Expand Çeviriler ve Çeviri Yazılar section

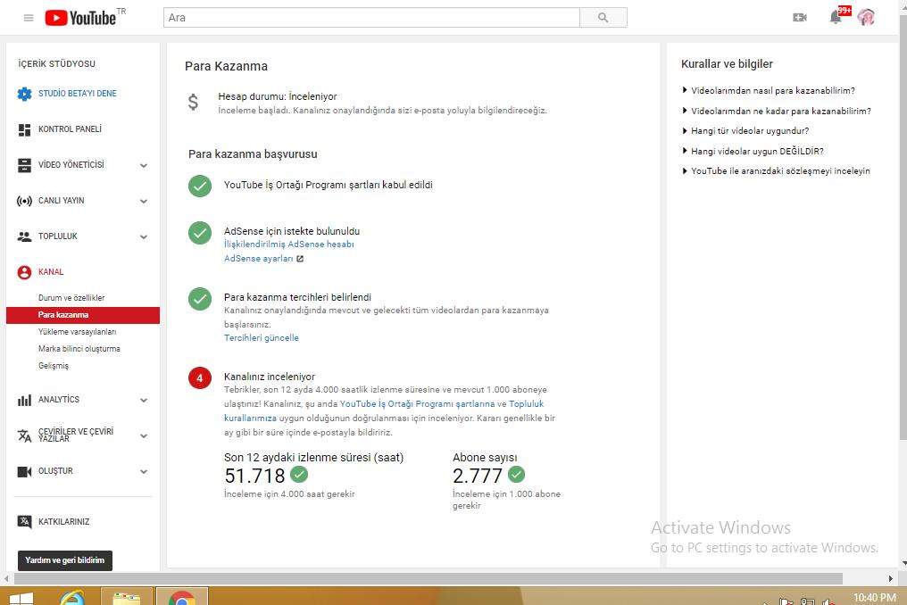(144, 435)
